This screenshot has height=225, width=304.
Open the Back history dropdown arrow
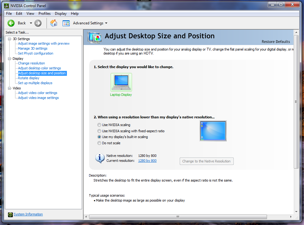click(x=31, y=23)
